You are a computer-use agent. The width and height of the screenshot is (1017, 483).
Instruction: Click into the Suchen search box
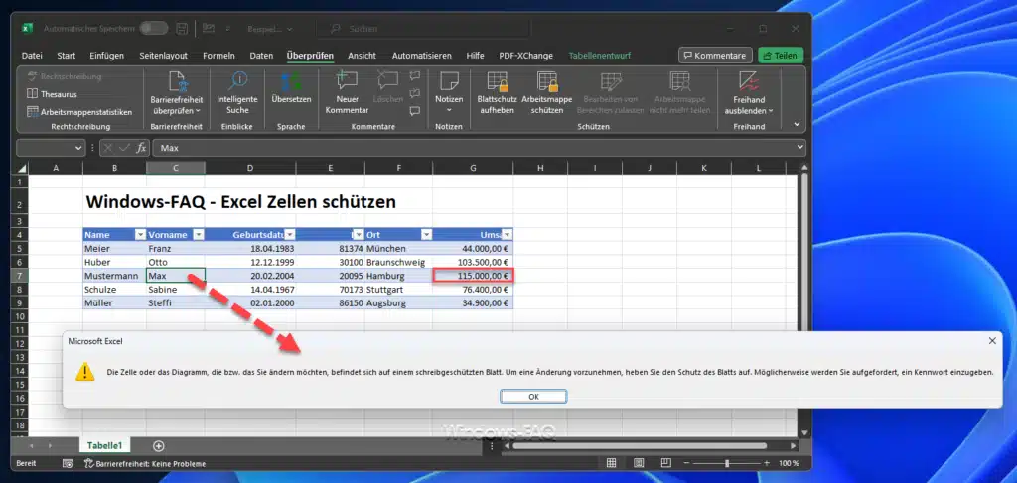click(x=423, y=29)
